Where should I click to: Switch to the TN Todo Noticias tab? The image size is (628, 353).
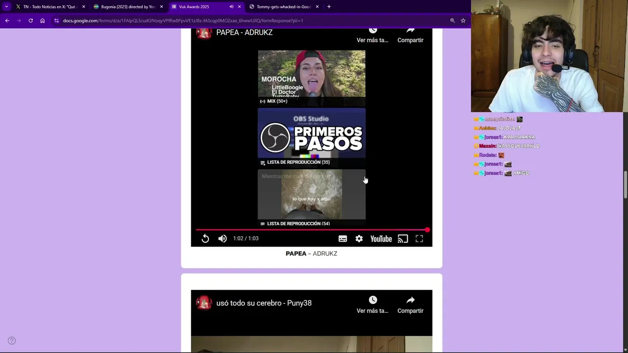click(50, 7)
